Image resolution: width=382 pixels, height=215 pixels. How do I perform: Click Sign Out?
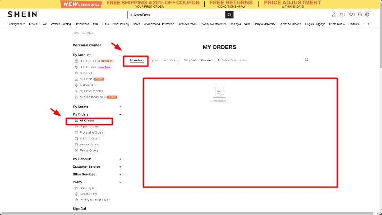[x=79, y=209]
